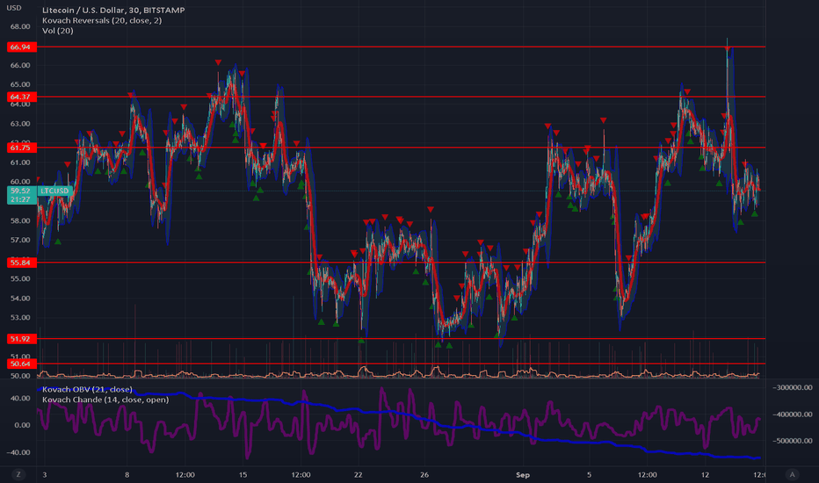Screen dimensions: 819x483
Task: Click the 55.00 price axis value
Action: click(20, 279)
